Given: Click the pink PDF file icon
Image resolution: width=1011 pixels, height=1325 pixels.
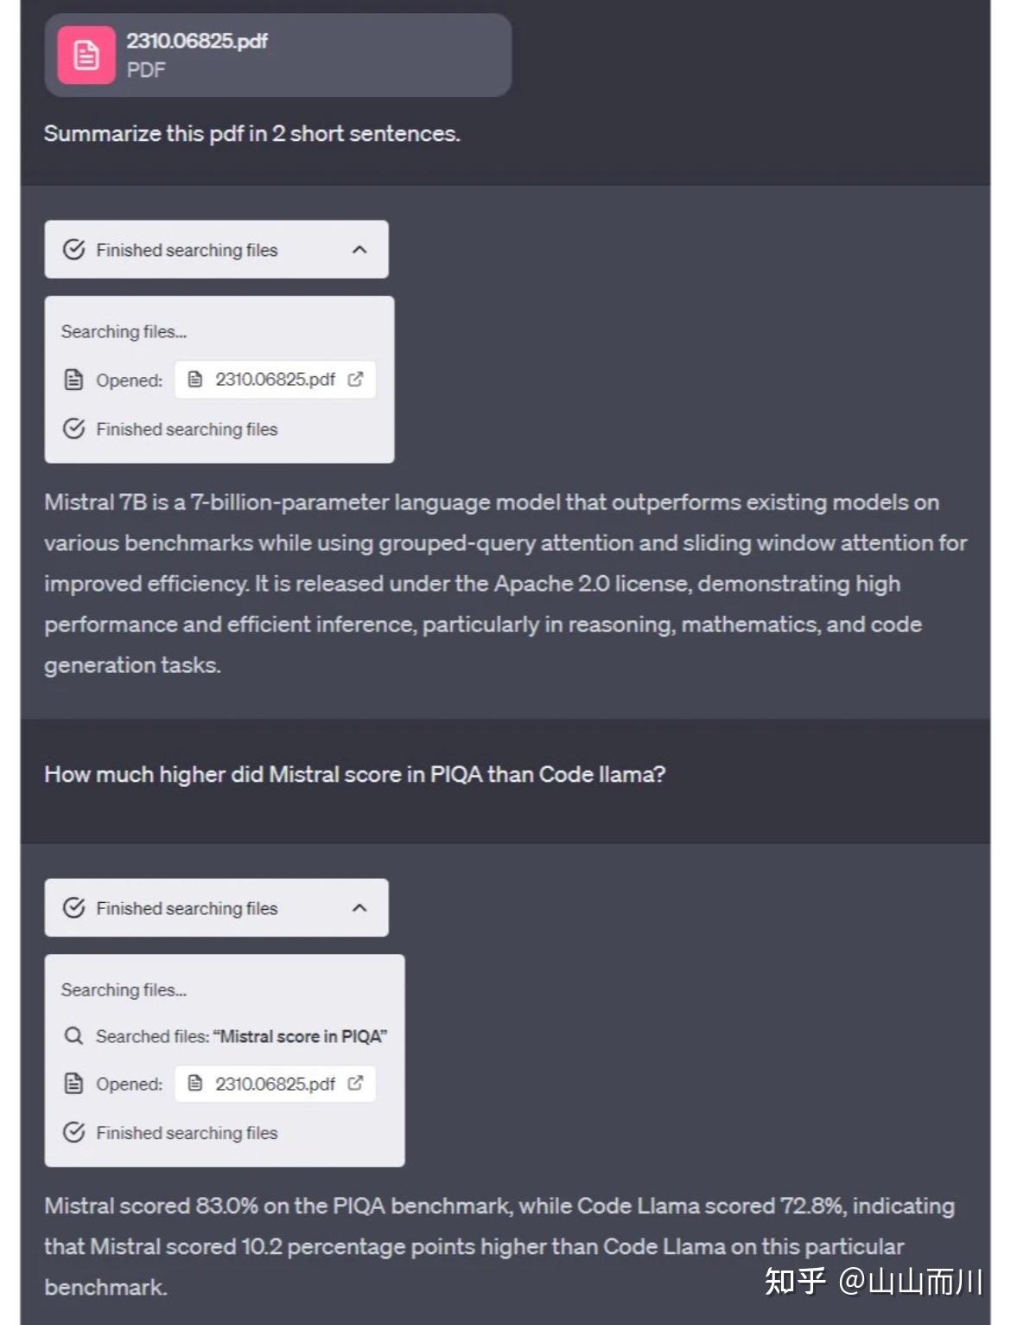Looking at the screenshot, I should pos(86,55).
